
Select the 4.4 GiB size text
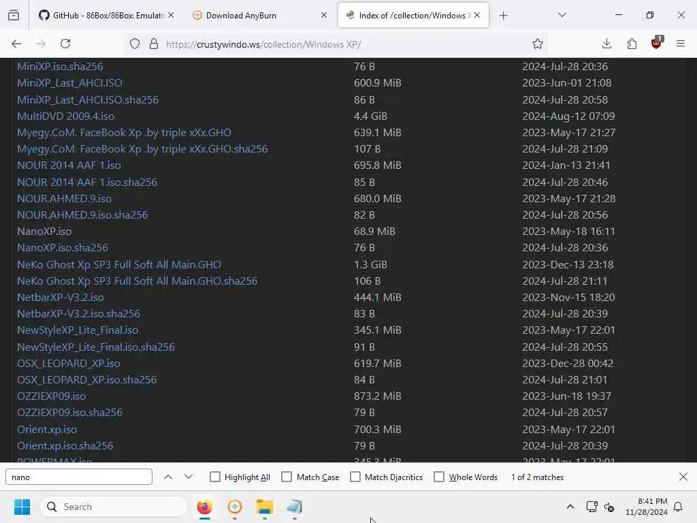coord(370,116)
